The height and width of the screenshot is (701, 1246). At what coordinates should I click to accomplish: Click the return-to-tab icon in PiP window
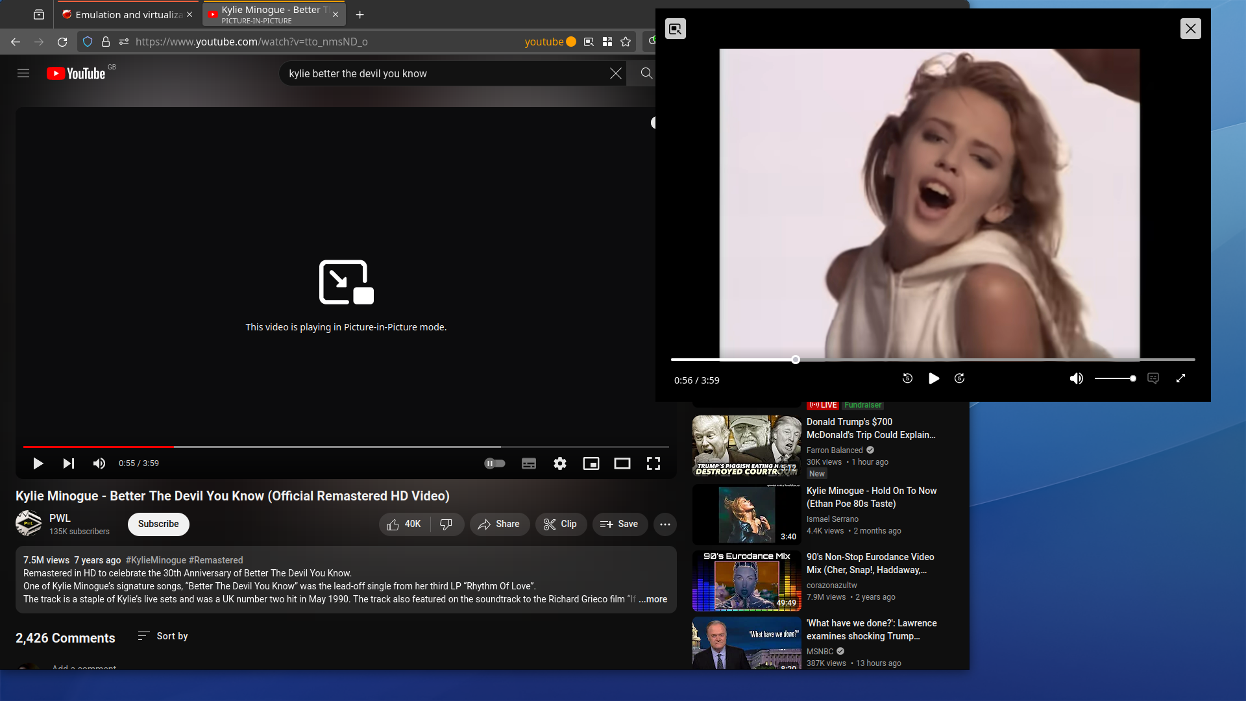click(676, 29)
